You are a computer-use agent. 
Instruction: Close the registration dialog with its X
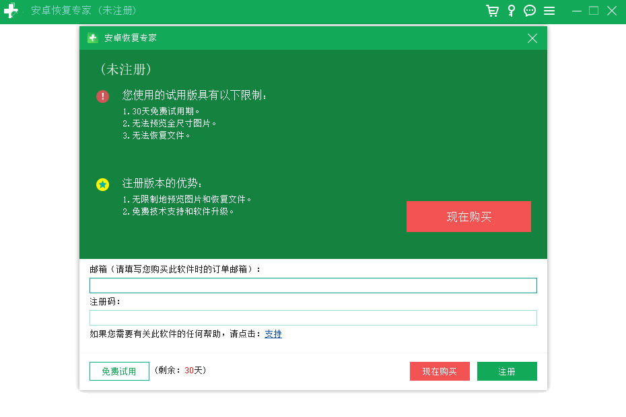click(x=532, y=38)
